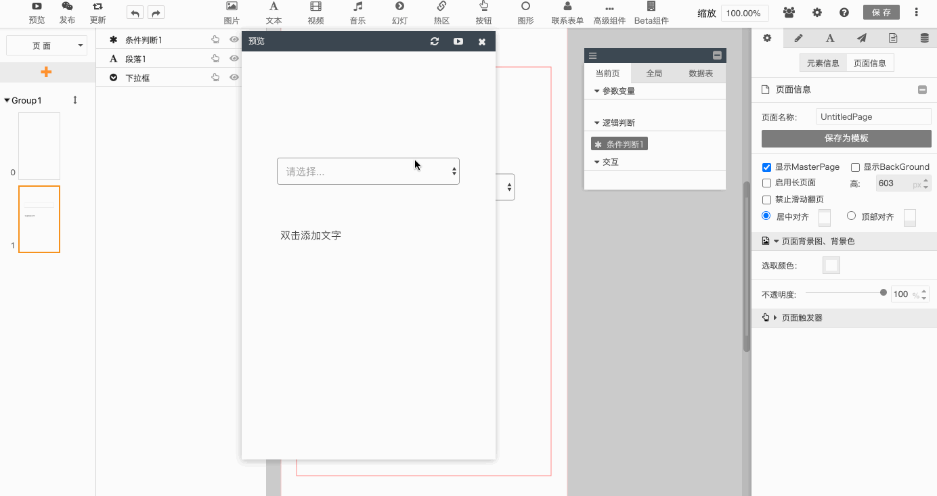Click the 保存为模板 button
Image resolution: width=937 pixels, height=496 pixels.
coord(846,139)
